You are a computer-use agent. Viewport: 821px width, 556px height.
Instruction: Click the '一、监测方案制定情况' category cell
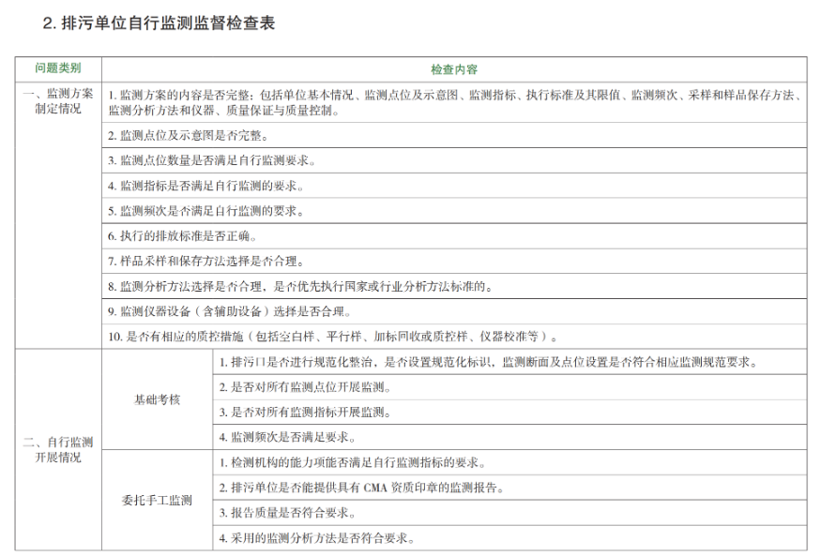coord(58,215)
